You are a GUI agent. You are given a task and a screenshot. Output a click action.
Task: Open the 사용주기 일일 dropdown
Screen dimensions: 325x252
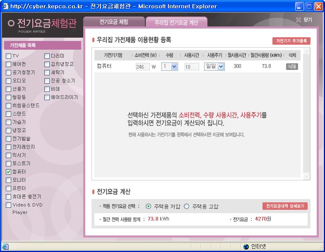point(214,67)
